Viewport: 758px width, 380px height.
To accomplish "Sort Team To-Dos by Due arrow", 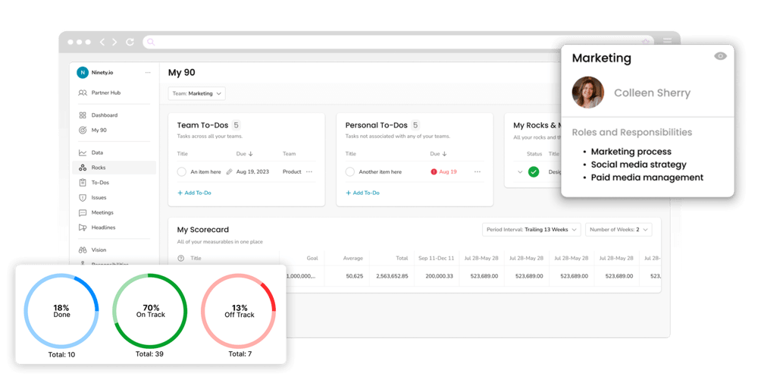I will (251, 154).
